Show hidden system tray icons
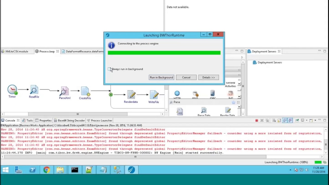The height and width of the screenshot is (185, 329). coord(290,170)
